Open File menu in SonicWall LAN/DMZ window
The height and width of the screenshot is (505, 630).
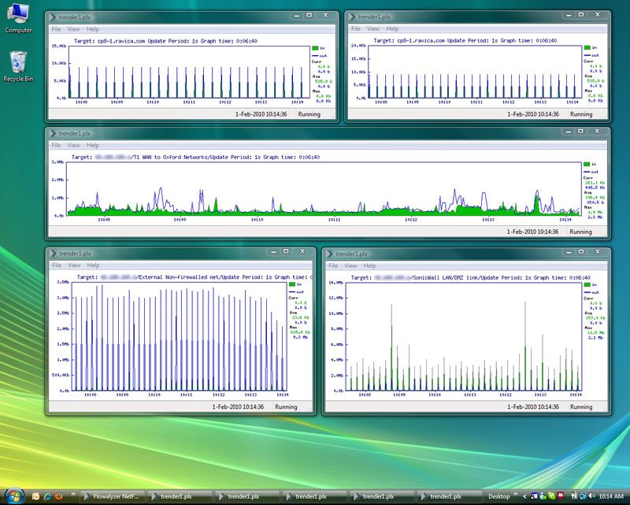333,265
